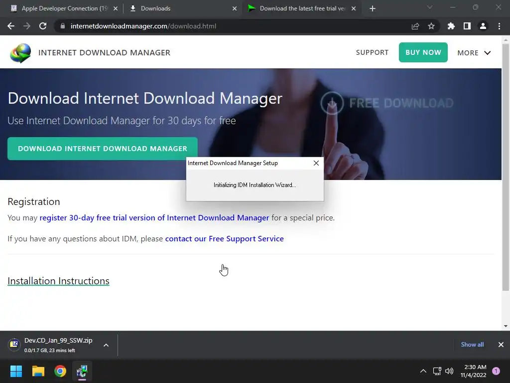The width and height of the screenshot is (510, 383).
Task: Click INTERNET DOWNLOAD MANAGER site title
Action: (105, 53)
